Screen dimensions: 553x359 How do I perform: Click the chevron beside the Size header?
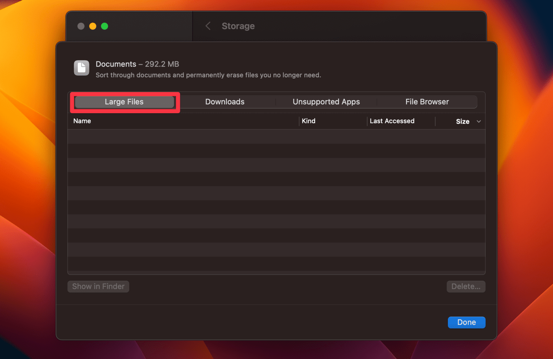479,121
